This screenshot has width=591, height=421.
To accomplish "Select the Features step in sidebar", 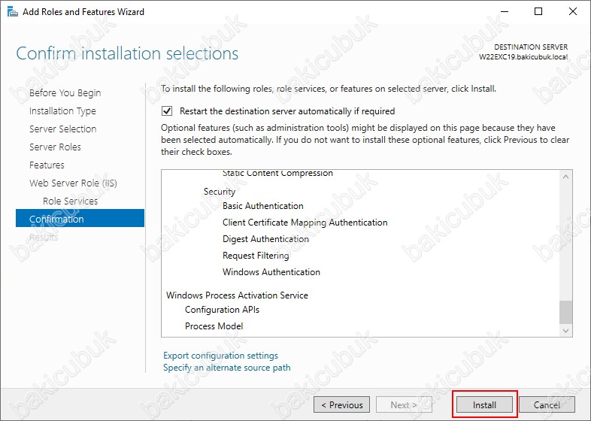I will coord(47,165).
